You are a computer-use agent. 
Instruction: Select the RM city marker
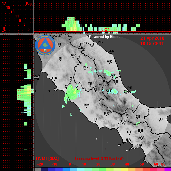(87, 105)
